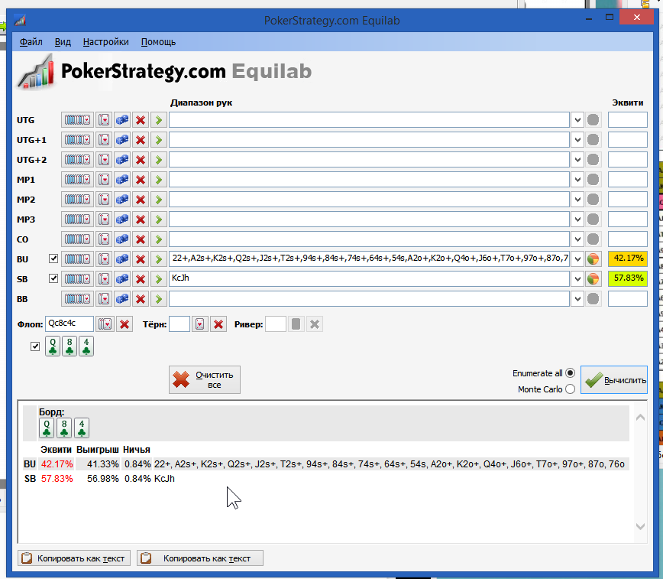Uncheck the SB player checkbox
Screen dimensions: 663x579
coord(53,278)
